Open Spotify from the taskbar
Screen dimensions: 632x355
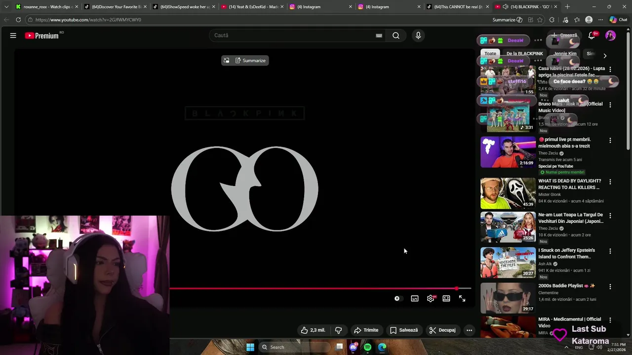tap(367, 347)
